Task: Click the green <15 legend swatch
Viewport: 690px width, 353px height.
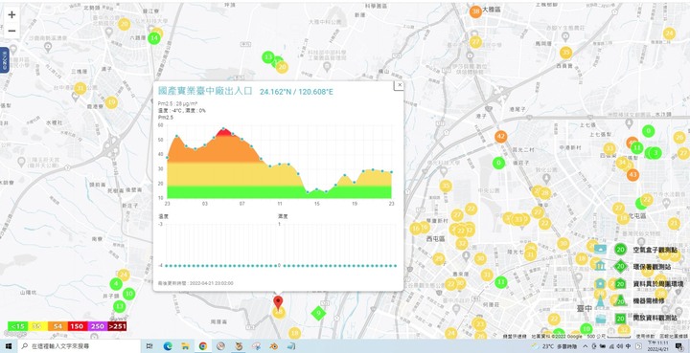Action: (17, 326)
